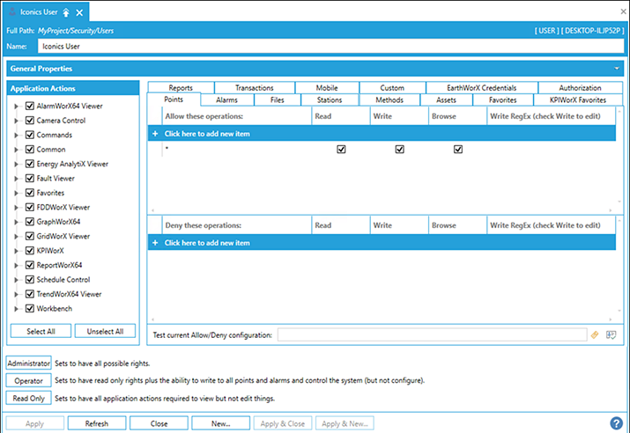Click the pin arrow icon on Iconics User tab
Viewport: 630px width, 433px height.
[65, 12]
